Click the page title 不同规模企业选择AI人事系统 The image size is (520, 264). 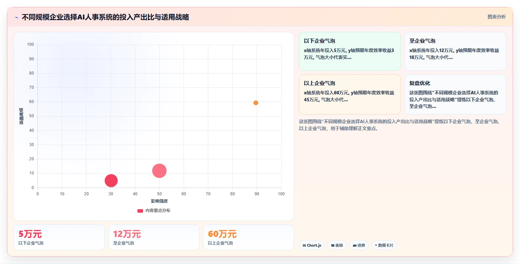click(x=105, y=17)
